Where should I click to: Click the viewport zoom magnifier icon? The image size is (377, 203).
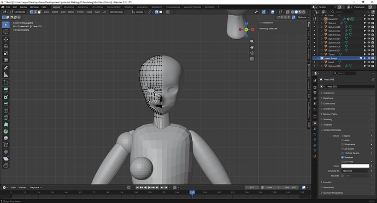click(252, 41)
